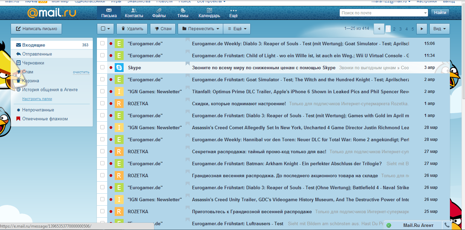Flag the Eurogamer.de 15:06 email
Viewport: 465px width, 230px height.
[x=188, y=39]
